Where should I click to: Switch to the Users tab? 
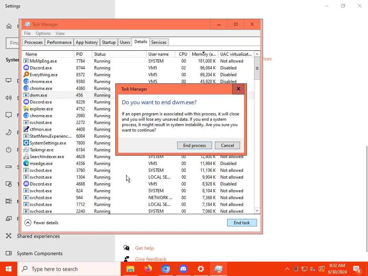[125, 42]
